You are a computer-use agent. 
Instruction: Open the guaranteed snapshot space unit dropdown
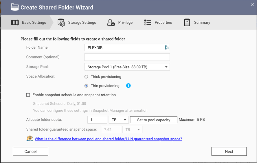(x=132, y=129)
